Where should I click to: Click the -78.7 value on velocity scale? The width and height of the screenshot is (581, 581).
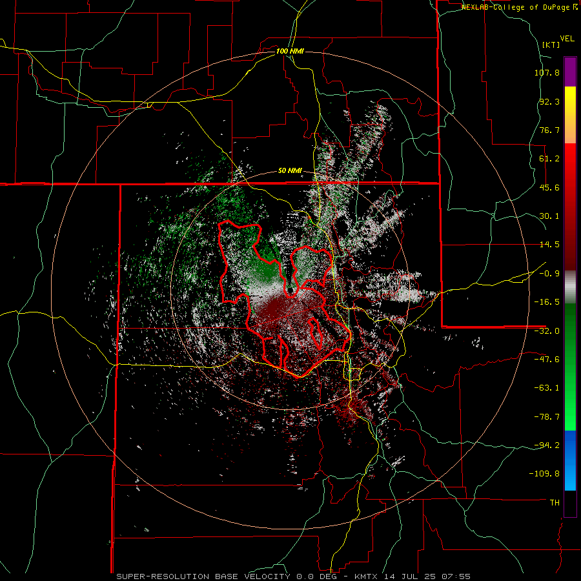[x=547, y=417]
